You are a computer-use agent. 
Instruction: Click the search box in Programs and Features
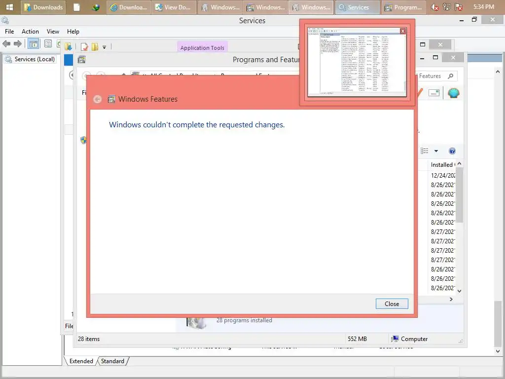click(x=434, y=76)
